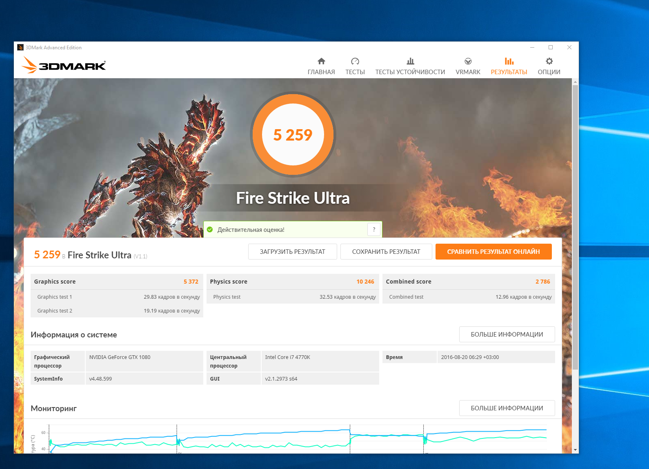Click the Graphics score value 5 372
This screenshot has width=649, height=469.
coord(191,282)
